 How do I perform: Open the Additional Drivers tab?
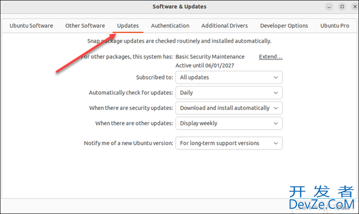coord(225,26)
